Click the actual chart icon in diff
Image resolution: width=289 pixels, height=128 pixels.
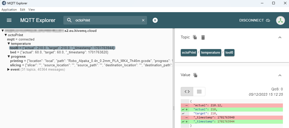pos(183,110)
